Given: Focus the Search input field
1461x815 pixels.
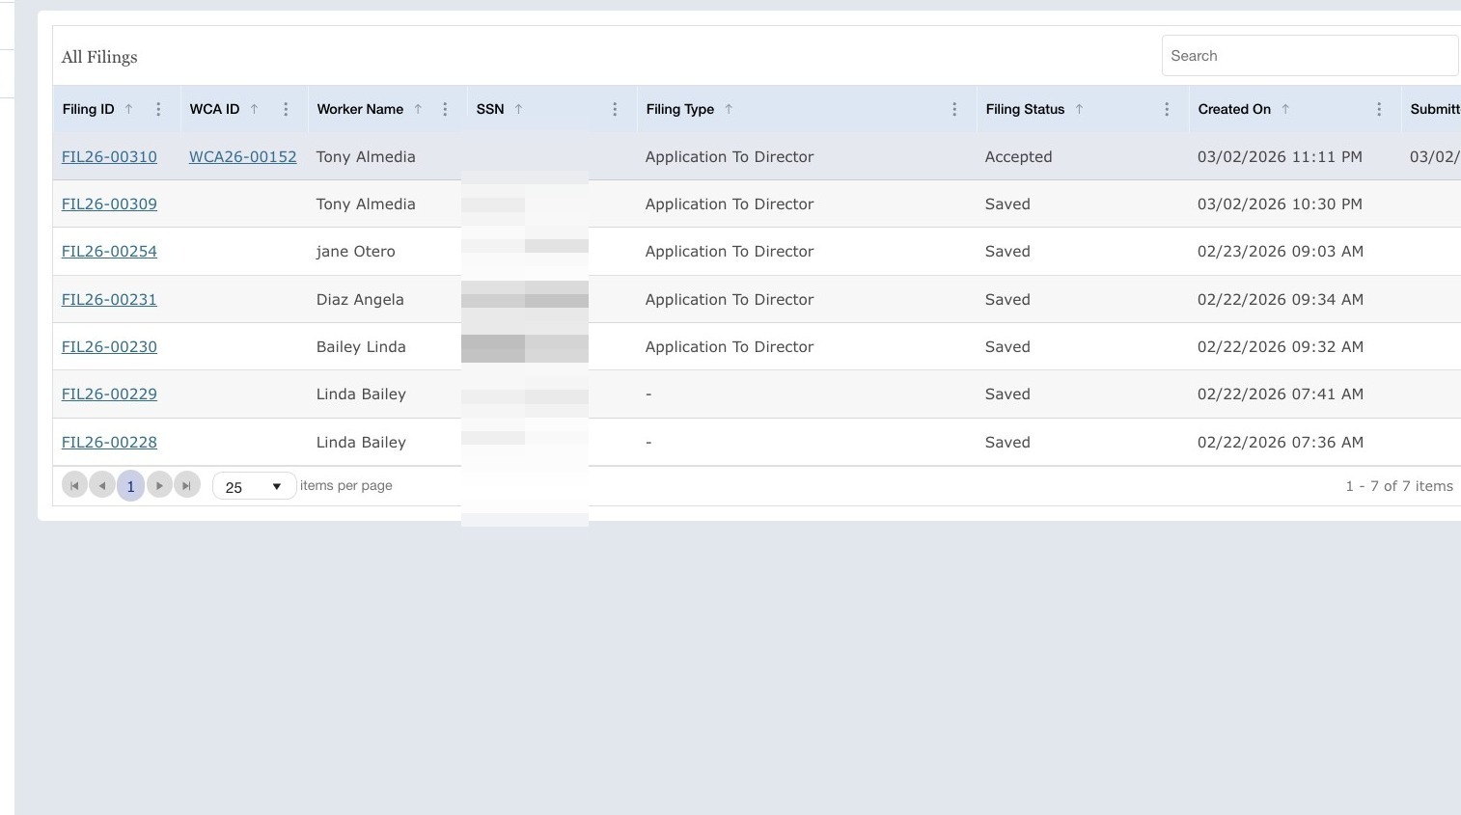Looking at the screenshot, I should [1309, 56].
